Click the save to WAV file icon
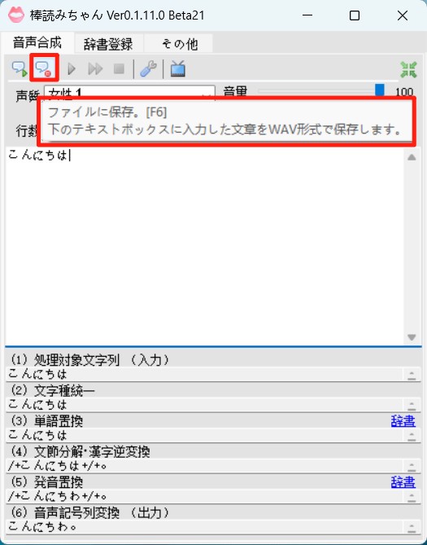 pos(44,68)
